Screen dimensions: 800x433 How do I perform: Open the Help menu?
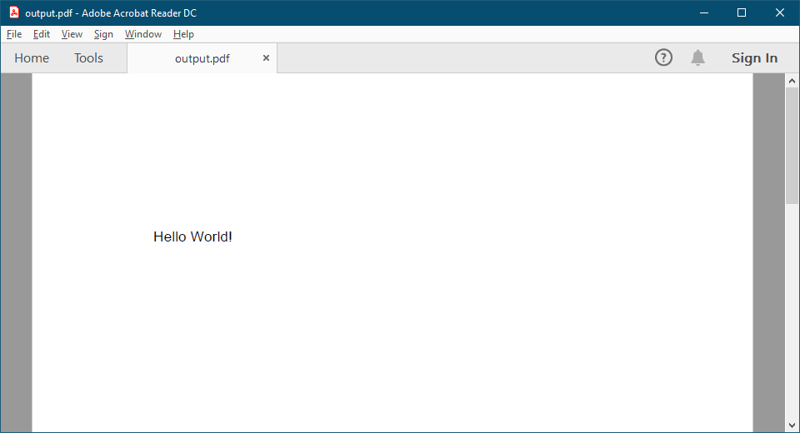click(183, 34)
